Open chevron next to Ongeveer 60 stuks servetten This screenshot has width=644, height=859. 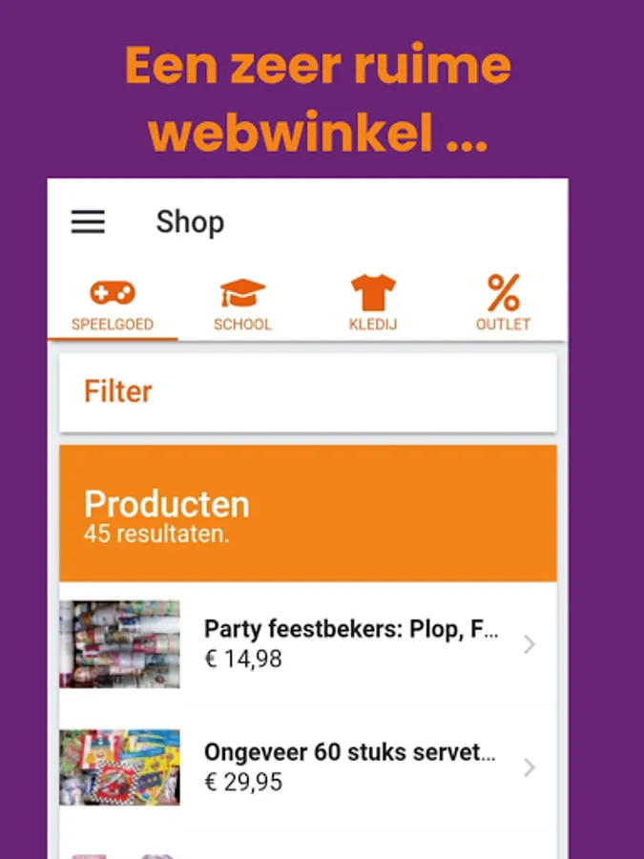click(529, 767)
